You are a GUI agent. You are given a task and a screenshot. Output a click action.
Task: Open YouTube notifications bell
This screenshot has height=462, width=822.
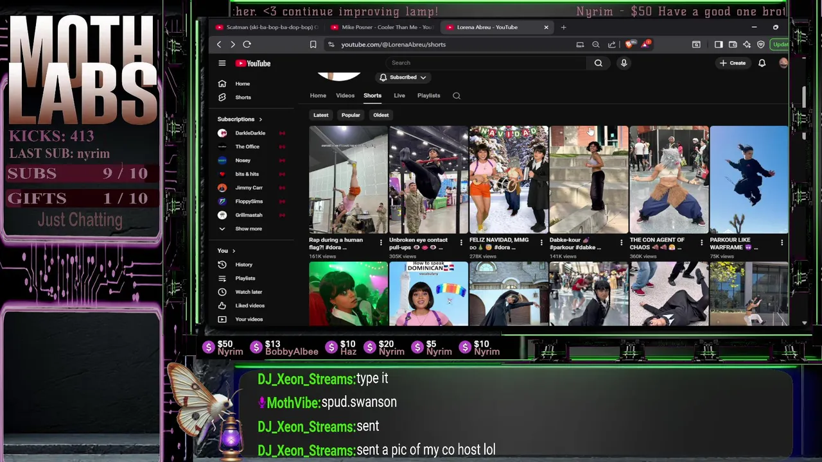click(762, 63)
